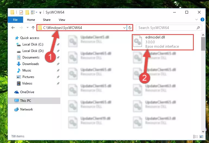
Task: Switch to details view in status bar
Action: [x=195, y=136]
